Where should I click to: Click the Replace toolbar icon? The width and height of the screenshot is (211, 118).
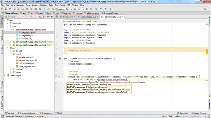pyautogui.click(x=40, y=9)
